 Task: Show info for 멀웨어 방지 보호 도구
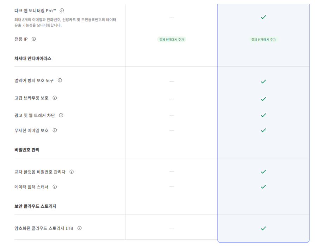coord(60,80)
